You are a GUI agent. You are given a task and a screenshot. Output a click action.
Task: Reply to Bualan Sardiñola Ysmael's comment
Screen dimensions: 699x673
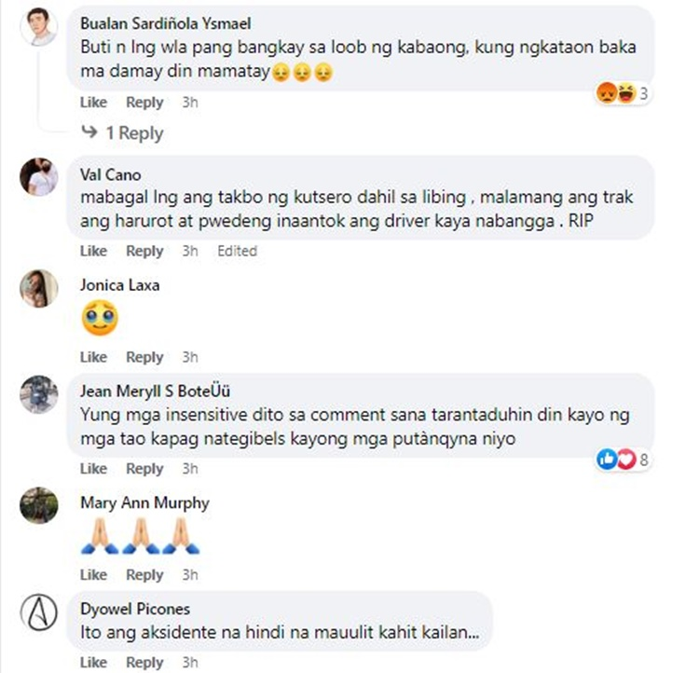tap(144, 103)
